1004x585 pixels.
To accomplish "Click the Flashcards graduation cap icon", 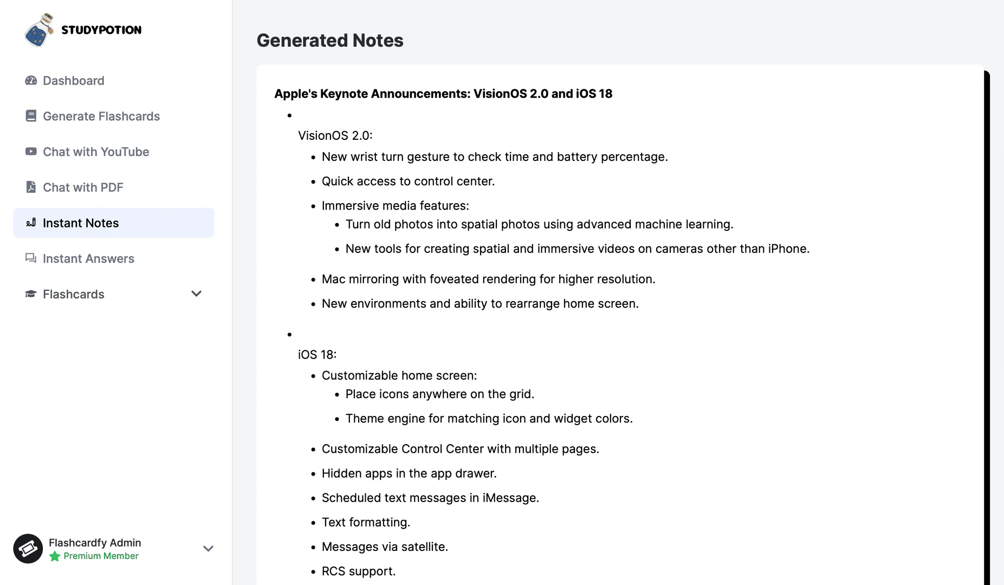I will pos(31,294).
